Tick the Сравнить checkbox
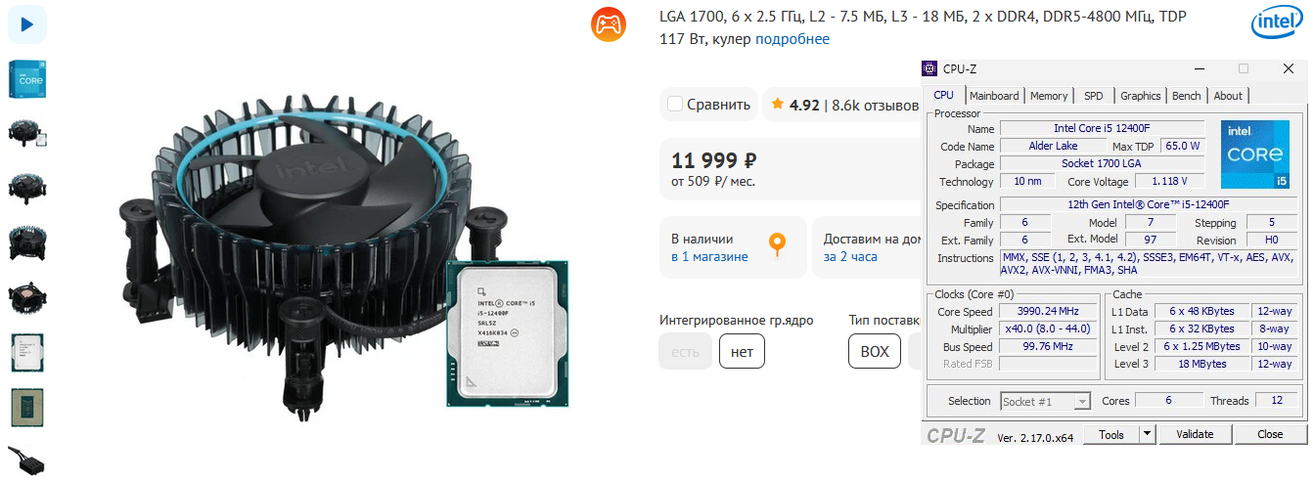This screenshot has width=1314, height=483. click(x=675, y=104)
